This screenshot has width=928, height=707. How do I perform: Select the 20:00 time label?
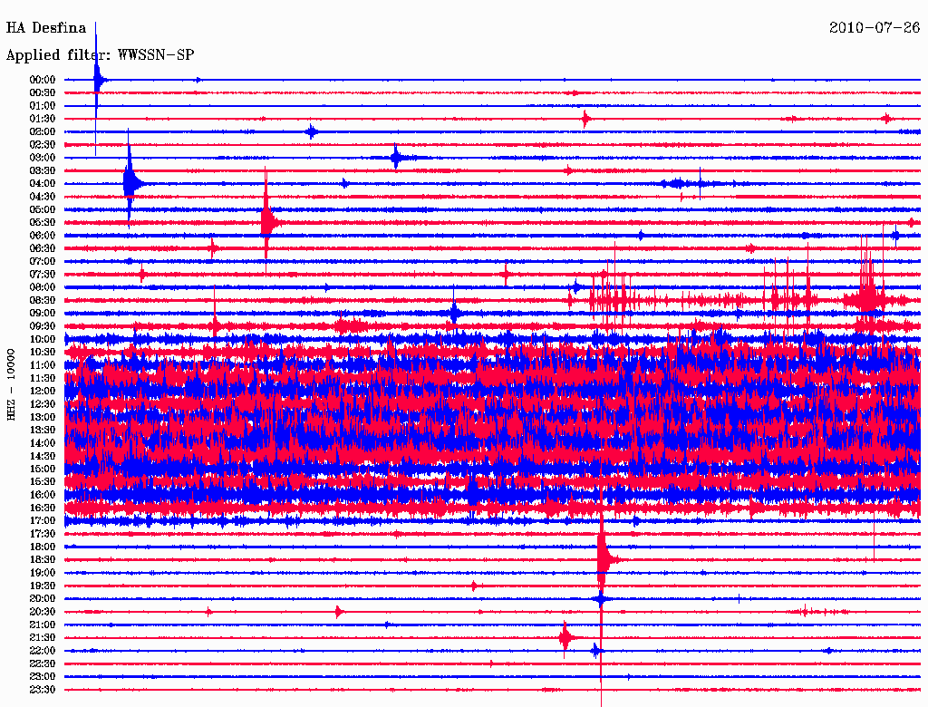[x=43, y=599]
